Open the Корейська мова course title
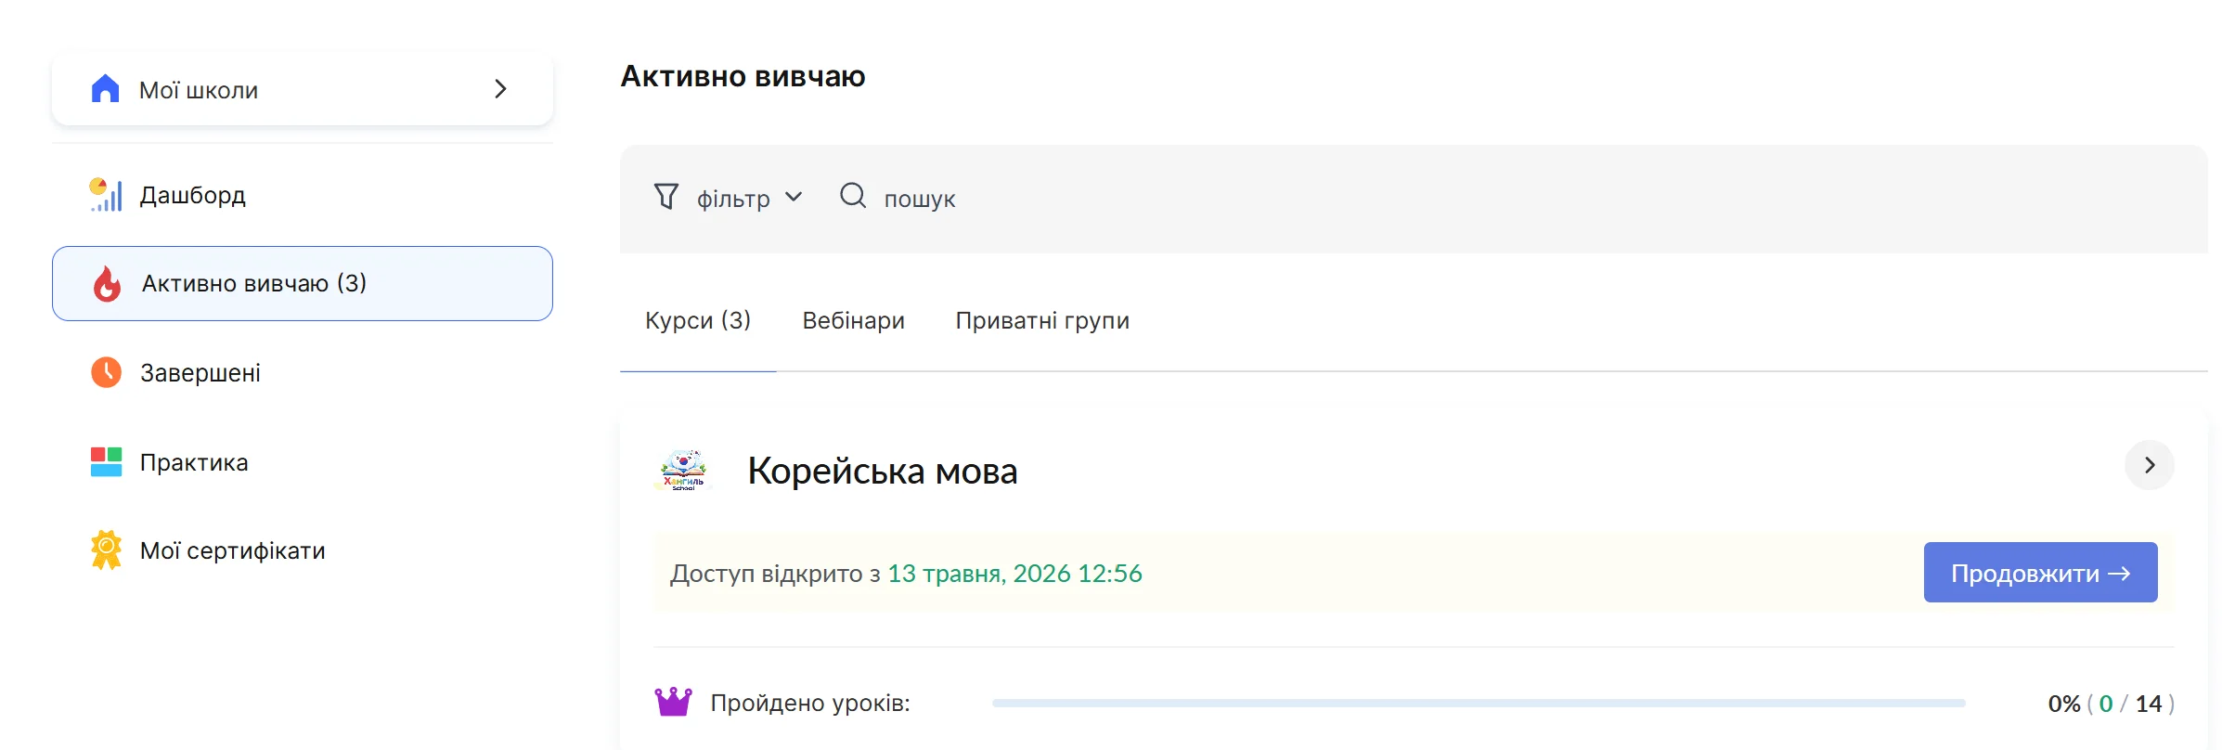The image size is (2222, 750). click(883, 471)
